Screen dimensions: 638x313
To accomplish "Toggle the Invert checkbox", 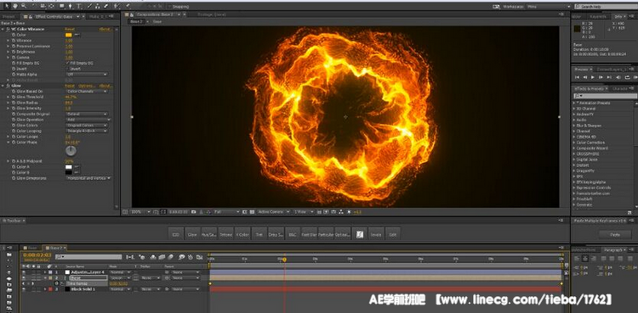I will pos(67,69).
